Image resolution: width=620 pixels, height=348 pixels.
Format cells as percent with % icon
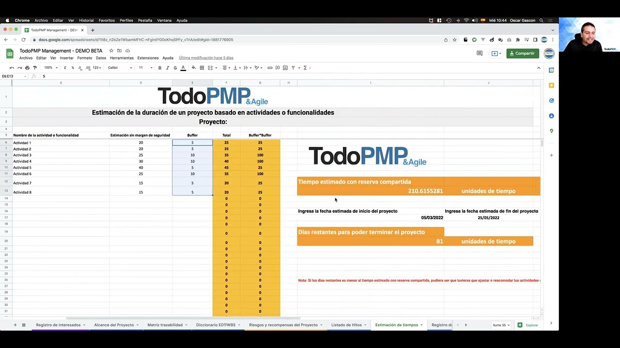click(x=73, y=68)
